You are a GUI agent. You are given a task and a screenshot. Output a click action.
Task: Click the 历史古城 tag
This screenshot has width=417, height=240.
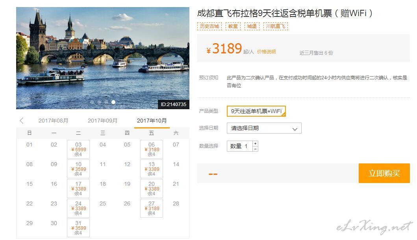(209, 26)
